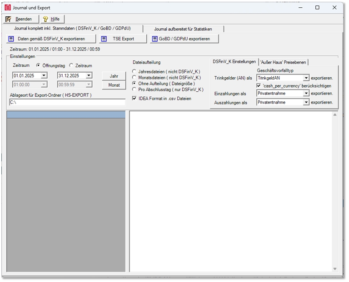The height and width of the screenshot is (282, 349).
Task: Click the TSE Export icon
Action: tap(105, 39)
